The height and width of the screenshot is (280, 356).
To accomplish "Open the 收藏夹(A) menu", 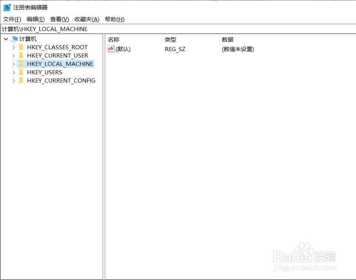I will click(87, 19).
